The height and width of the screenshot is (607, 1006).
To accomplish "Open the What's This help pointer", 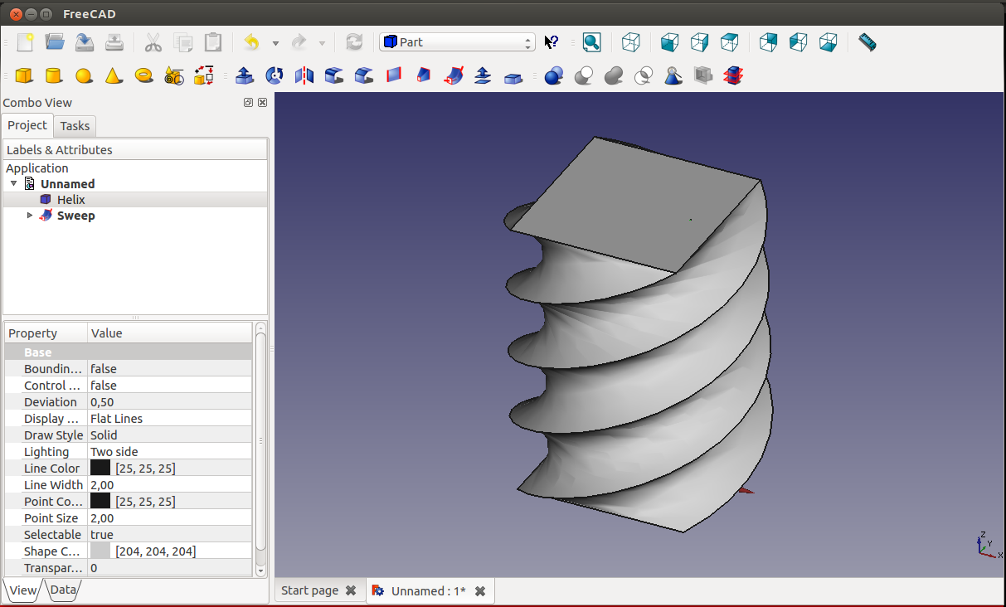I will (552, 42).
